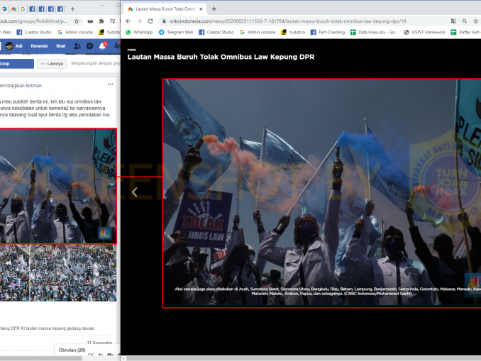The height and width of the screenshot is (361, 481).
Task: Minimize the Facebook browser window
Action: tap(103, 5)
